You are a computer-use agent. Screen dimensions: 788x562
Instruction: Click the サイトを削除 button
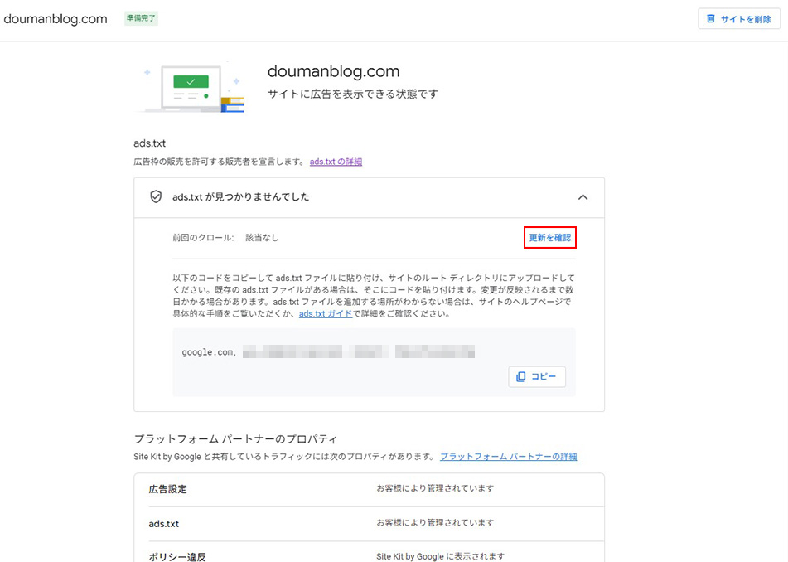tap(739, 19)
